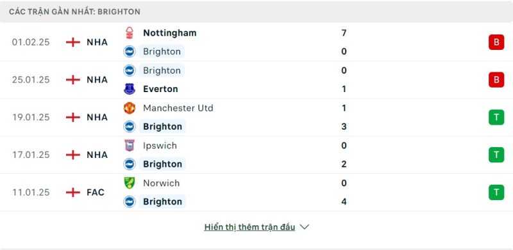Open the 25.01.25 match date

click(x=31, y=80)
